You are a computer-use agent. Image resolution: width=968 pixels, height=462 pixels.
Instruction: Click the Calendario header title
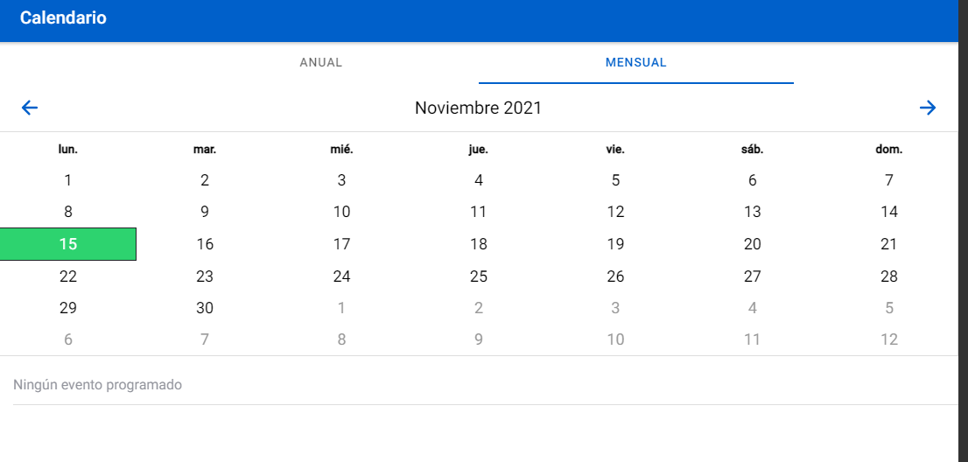(63, 17)
